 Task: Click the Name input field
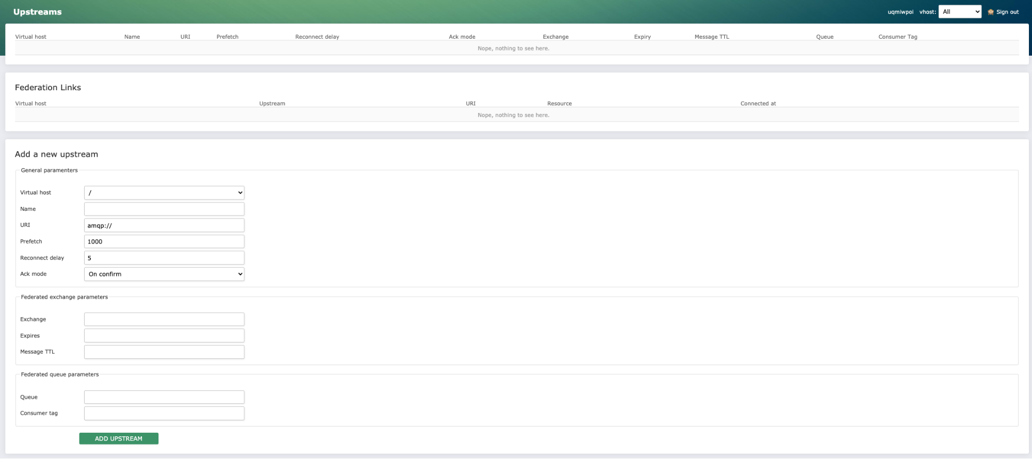point(164,209)
